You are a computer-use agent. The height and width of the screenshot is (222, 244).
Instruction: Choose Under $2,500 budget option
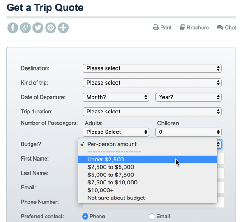147,160
